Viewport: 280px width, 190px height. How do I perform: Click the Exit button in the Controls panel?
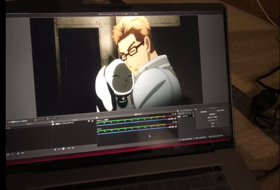213,126
